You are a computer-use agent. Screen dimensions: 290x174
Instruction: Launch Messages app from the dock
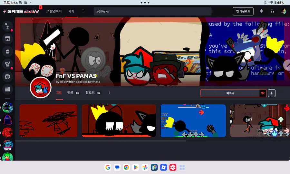point(117,167)
